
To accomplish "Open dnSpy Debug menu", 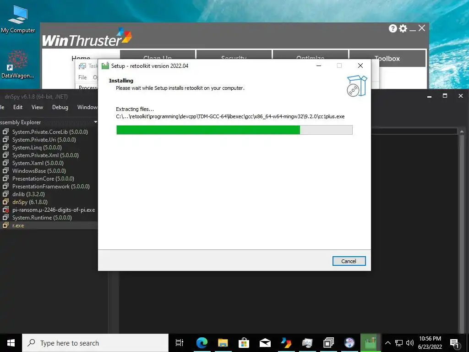I will [60, 107].
